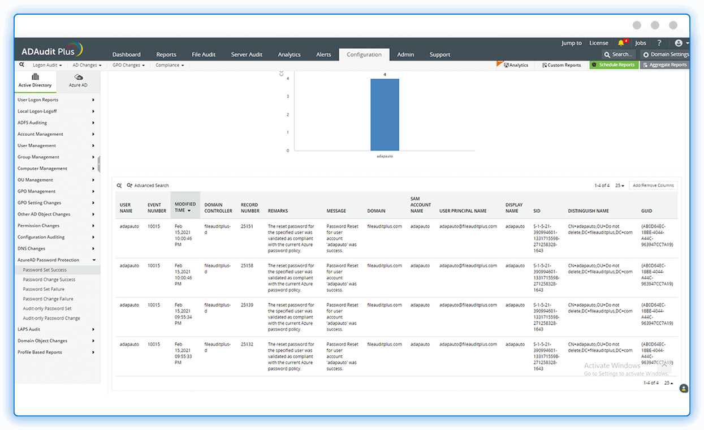Screen dimensions: 704x430
Task: Open the Alerts tab
Action: click(x=323, y=54)
